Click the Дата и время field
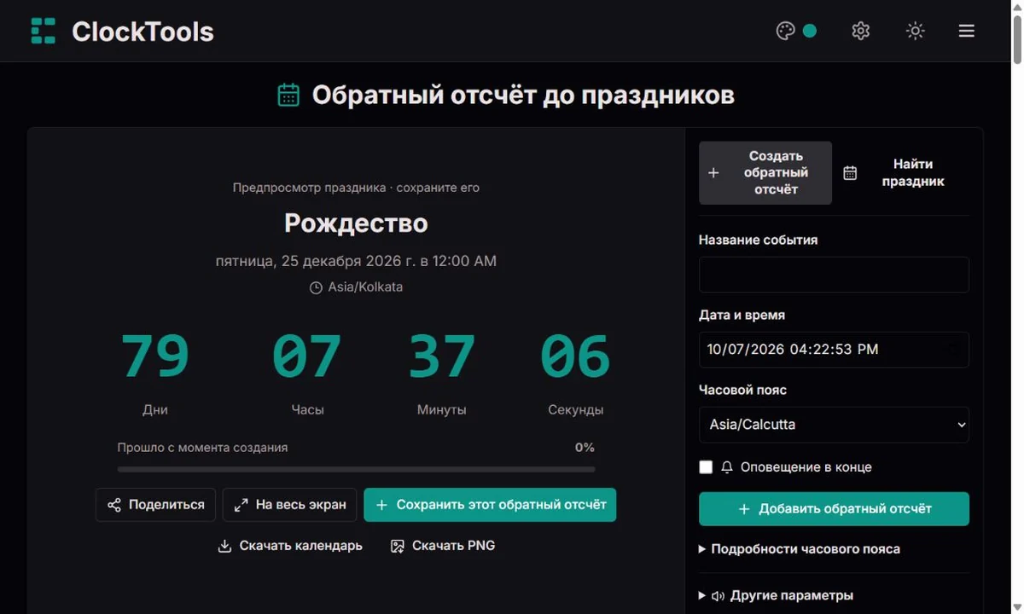Image resolution: width=1024 pixels, height=614 pixels. [834, 350]
